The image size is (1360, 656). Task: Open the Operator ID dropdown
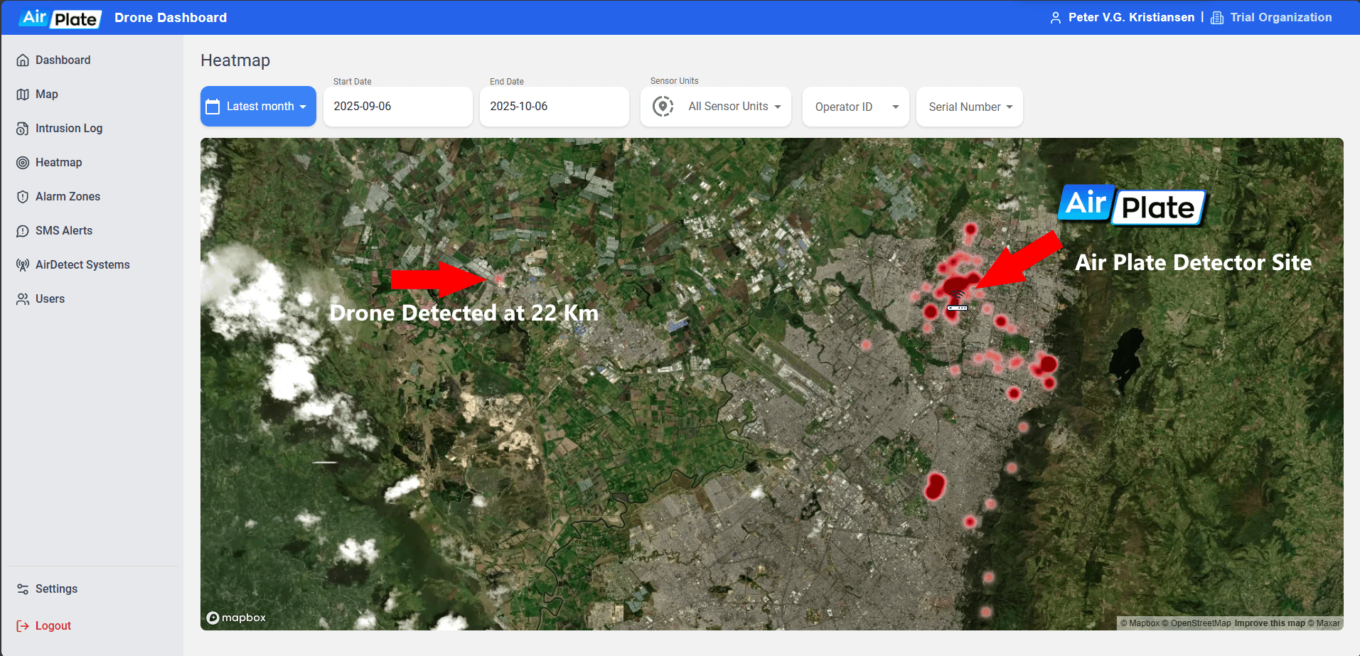[855, 107]
